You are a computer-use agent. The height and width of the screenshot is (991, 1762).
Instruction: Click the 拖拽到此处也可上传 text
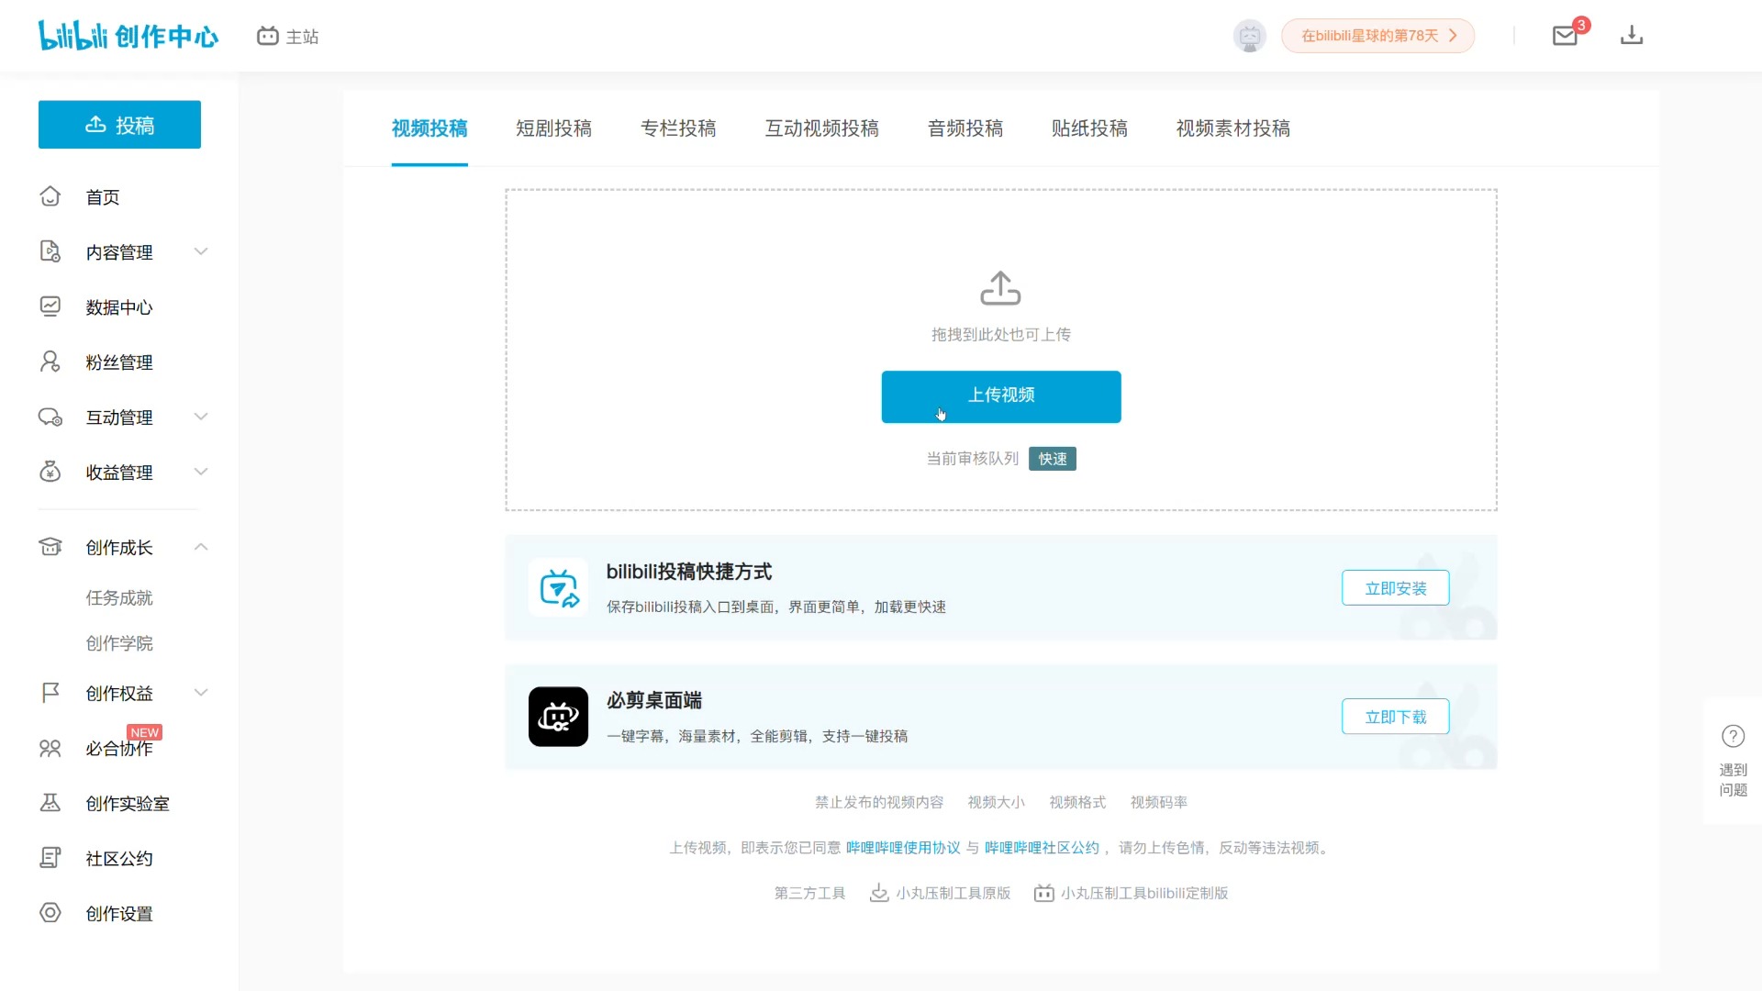click(1001, 335)
